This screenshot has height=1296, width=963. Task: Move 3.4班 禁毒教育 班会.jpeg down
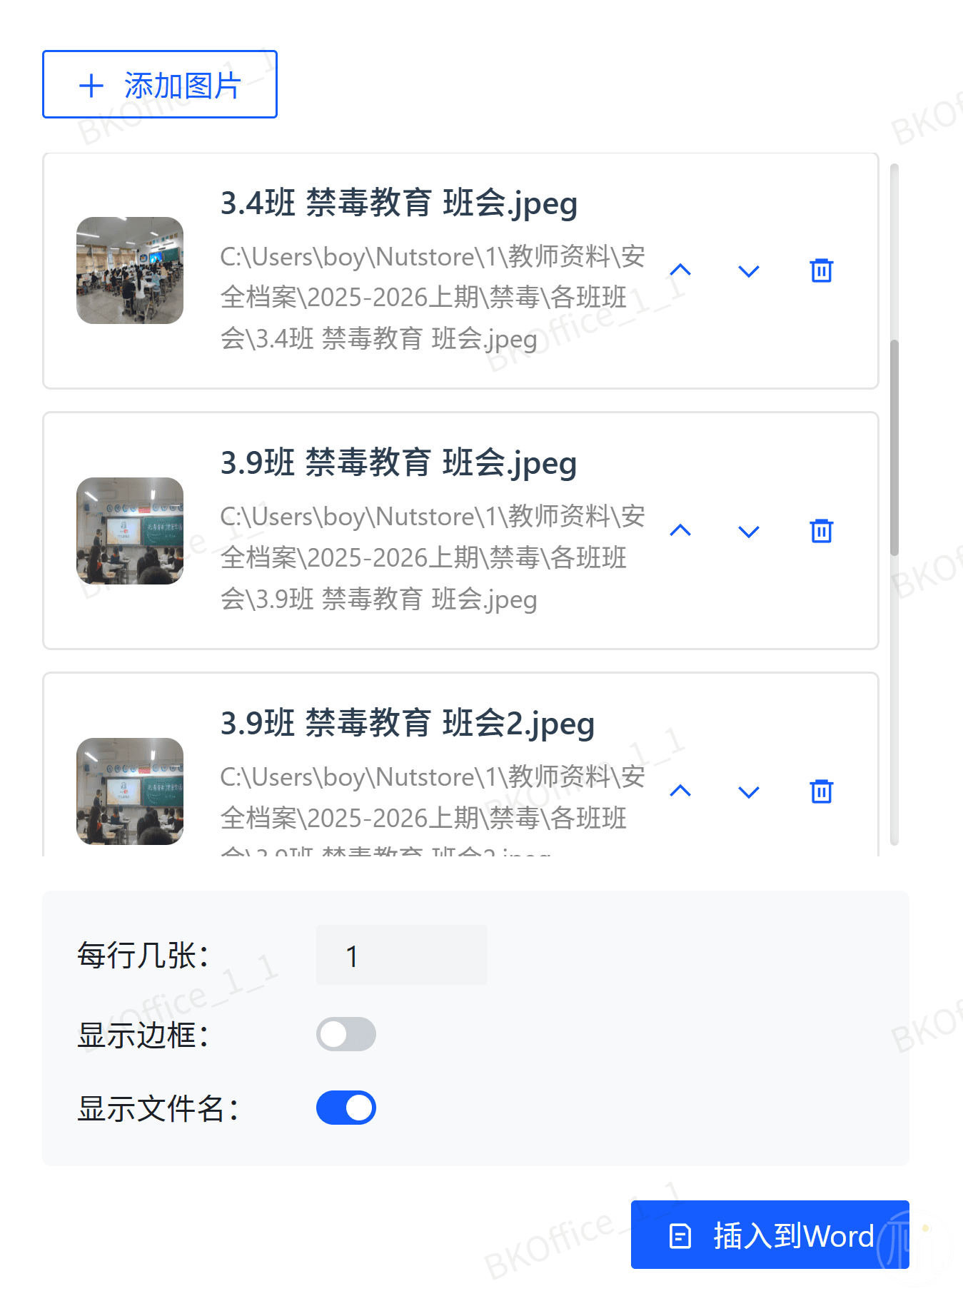point(748,271)
